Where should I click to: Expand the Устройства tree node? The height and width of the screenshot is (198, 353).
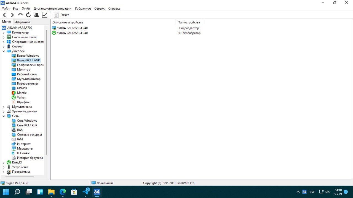[4, 167]
